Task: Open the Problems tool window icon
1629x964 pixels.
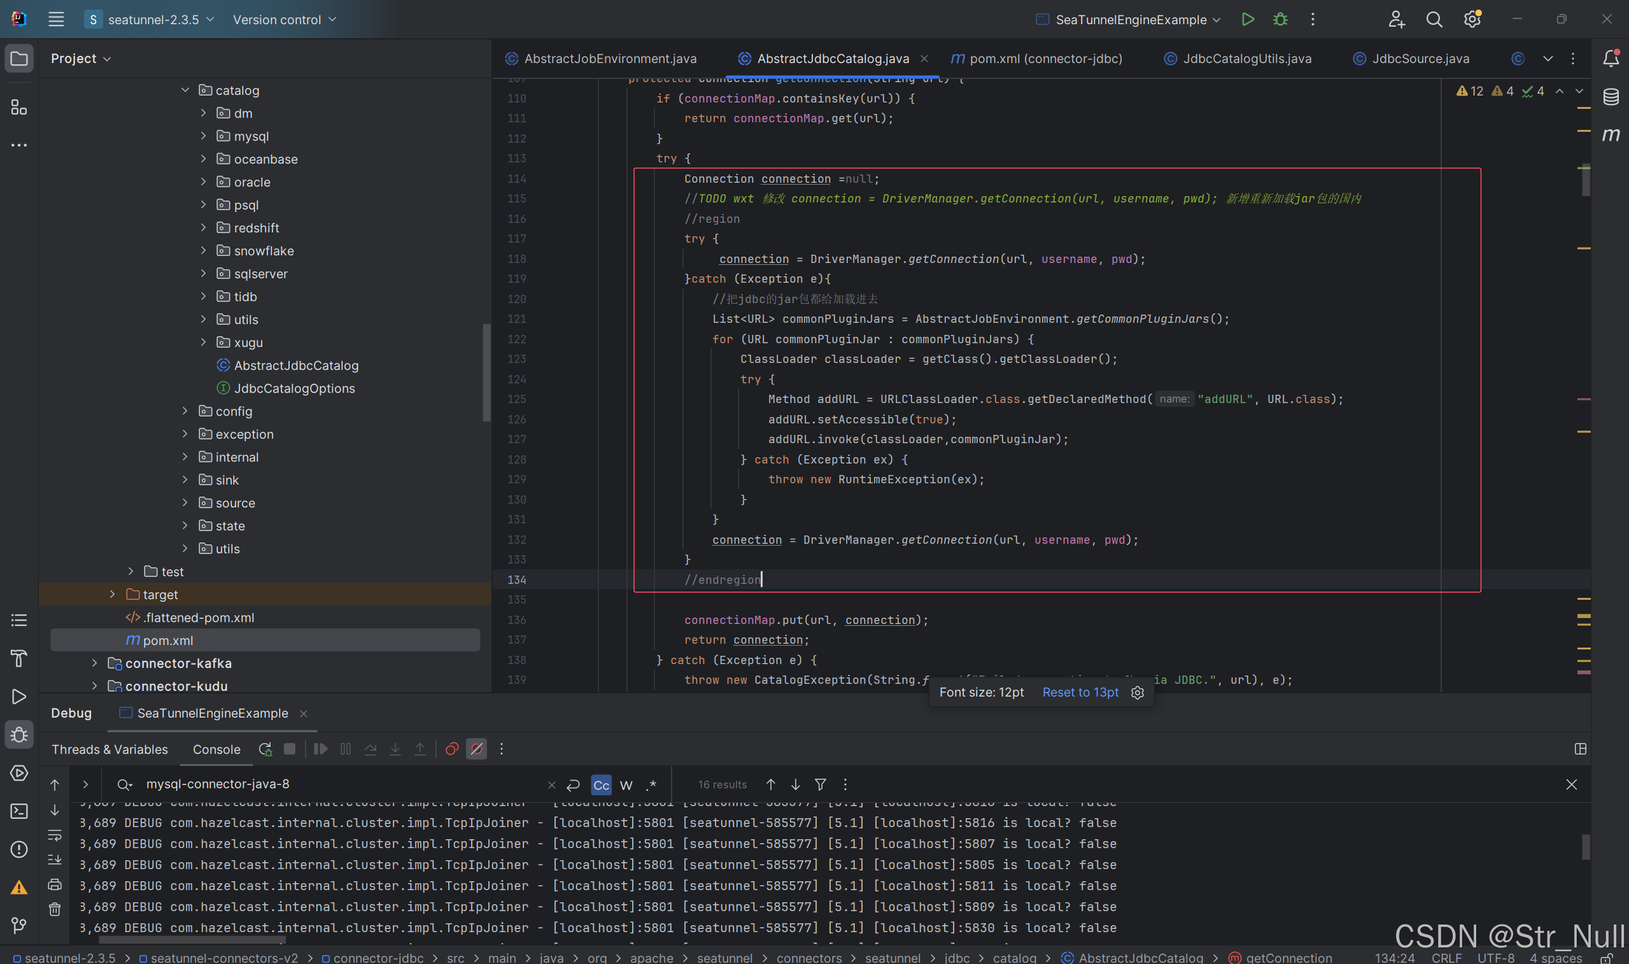Action: (19, 849)
